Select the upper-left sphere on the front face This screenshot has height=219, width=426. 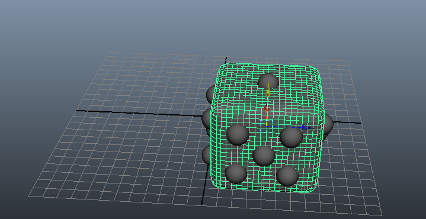pyautogui.click(x=238, y=135)
